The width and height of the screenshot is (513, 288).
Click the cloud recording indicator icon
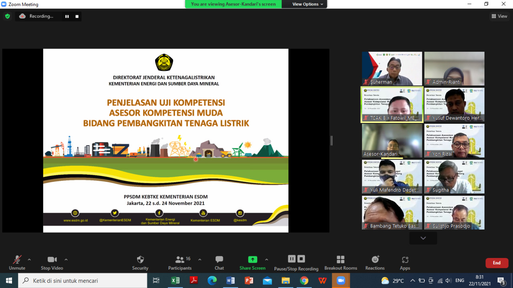coord(22,16)
